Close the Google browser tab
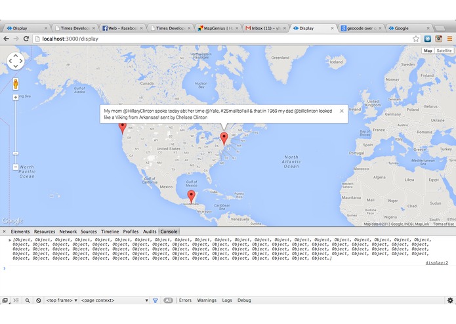The height and width of the screenshot is (324, 456). click(428, 28)
